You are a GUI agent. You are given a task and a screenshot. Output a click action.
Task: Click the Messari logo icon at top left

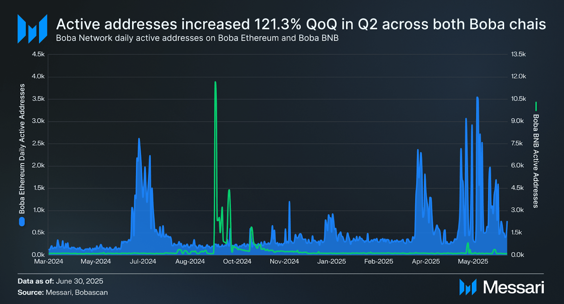(32, 29)
